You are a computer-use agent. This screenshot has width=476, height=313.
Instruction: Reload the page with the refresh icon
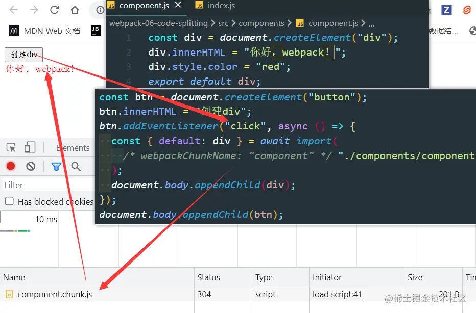[x=54, y=10]
